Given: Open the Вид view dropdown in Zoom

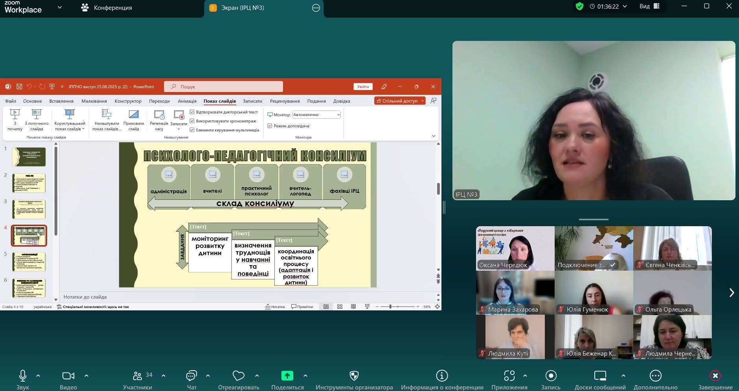Looking at the screenshot, I should (649, 6).
